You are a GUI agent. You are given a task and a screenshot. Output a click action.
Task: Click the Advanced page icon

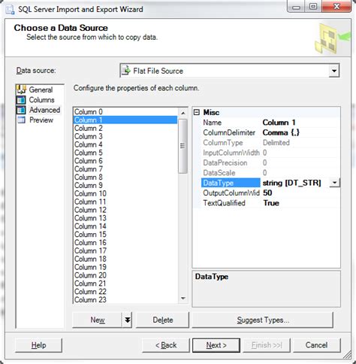coord(21,110)
